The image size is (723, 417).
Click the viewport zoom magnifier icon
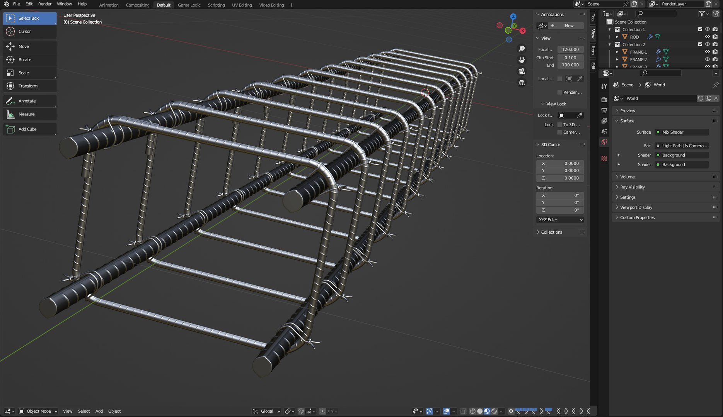click(x=522, y=49)
